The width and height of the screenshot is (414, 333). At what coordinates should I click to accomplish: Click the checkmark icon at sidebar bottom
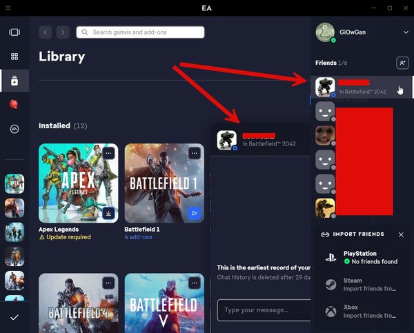14,317
